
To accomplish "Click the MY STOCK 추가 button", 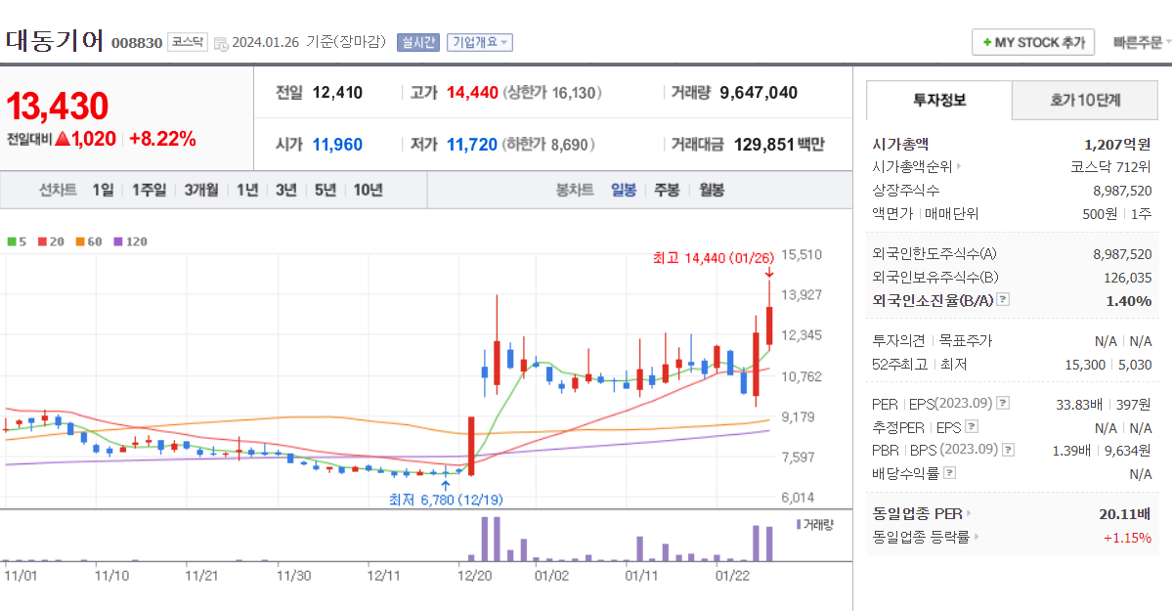I will (1034, 42).
